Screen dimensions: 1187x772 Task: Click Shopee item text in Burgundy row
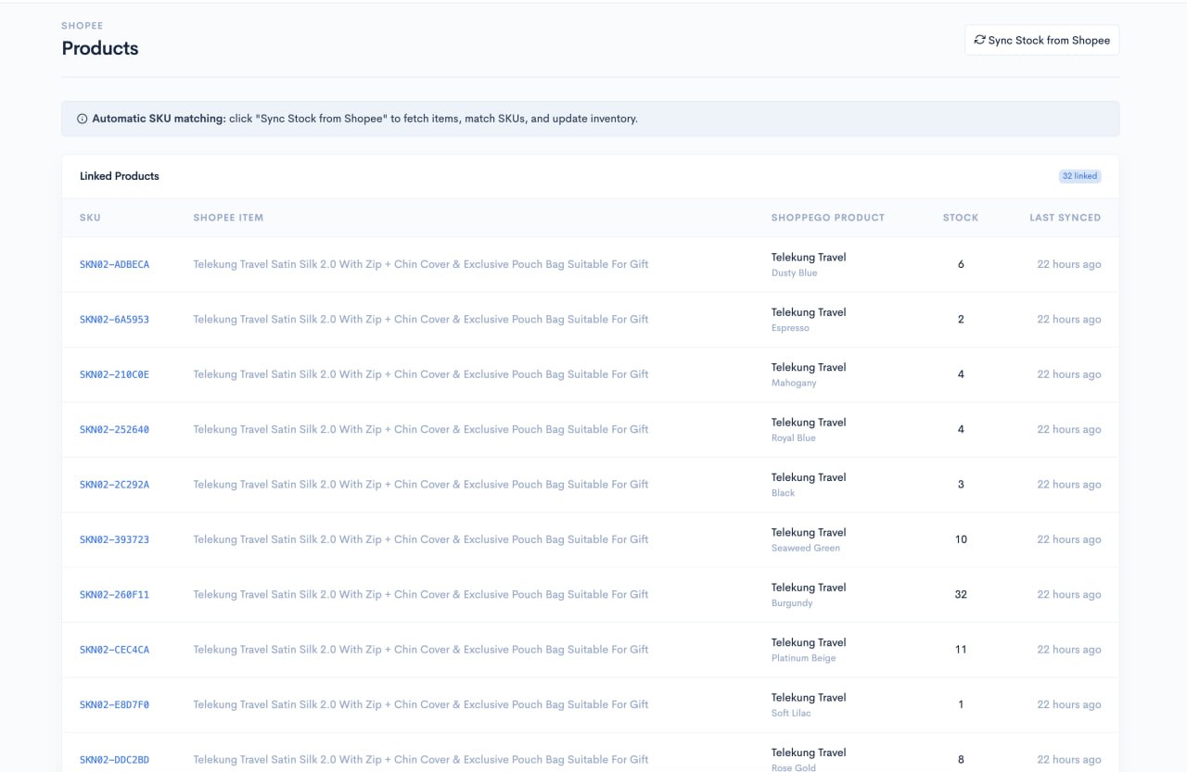421,595
